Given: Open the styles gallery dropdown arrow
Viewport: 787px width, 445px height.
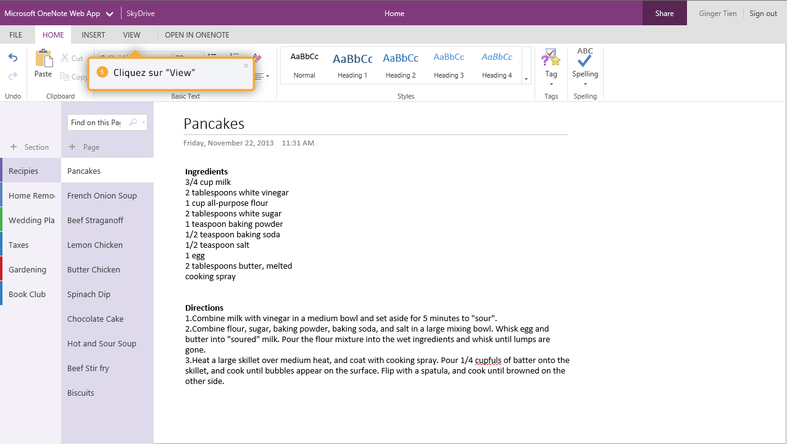Looking at the screenshot, I should [x=525, y=80].
